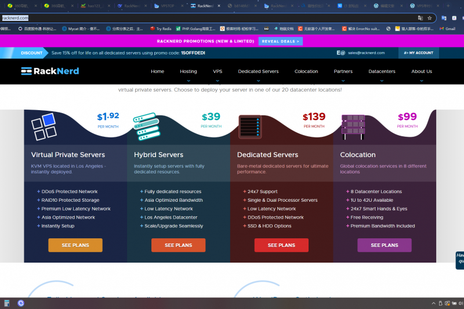This screenshot has height=309, width=464.
Task: Click See Plans under Colocation
Action: [384, 245]
